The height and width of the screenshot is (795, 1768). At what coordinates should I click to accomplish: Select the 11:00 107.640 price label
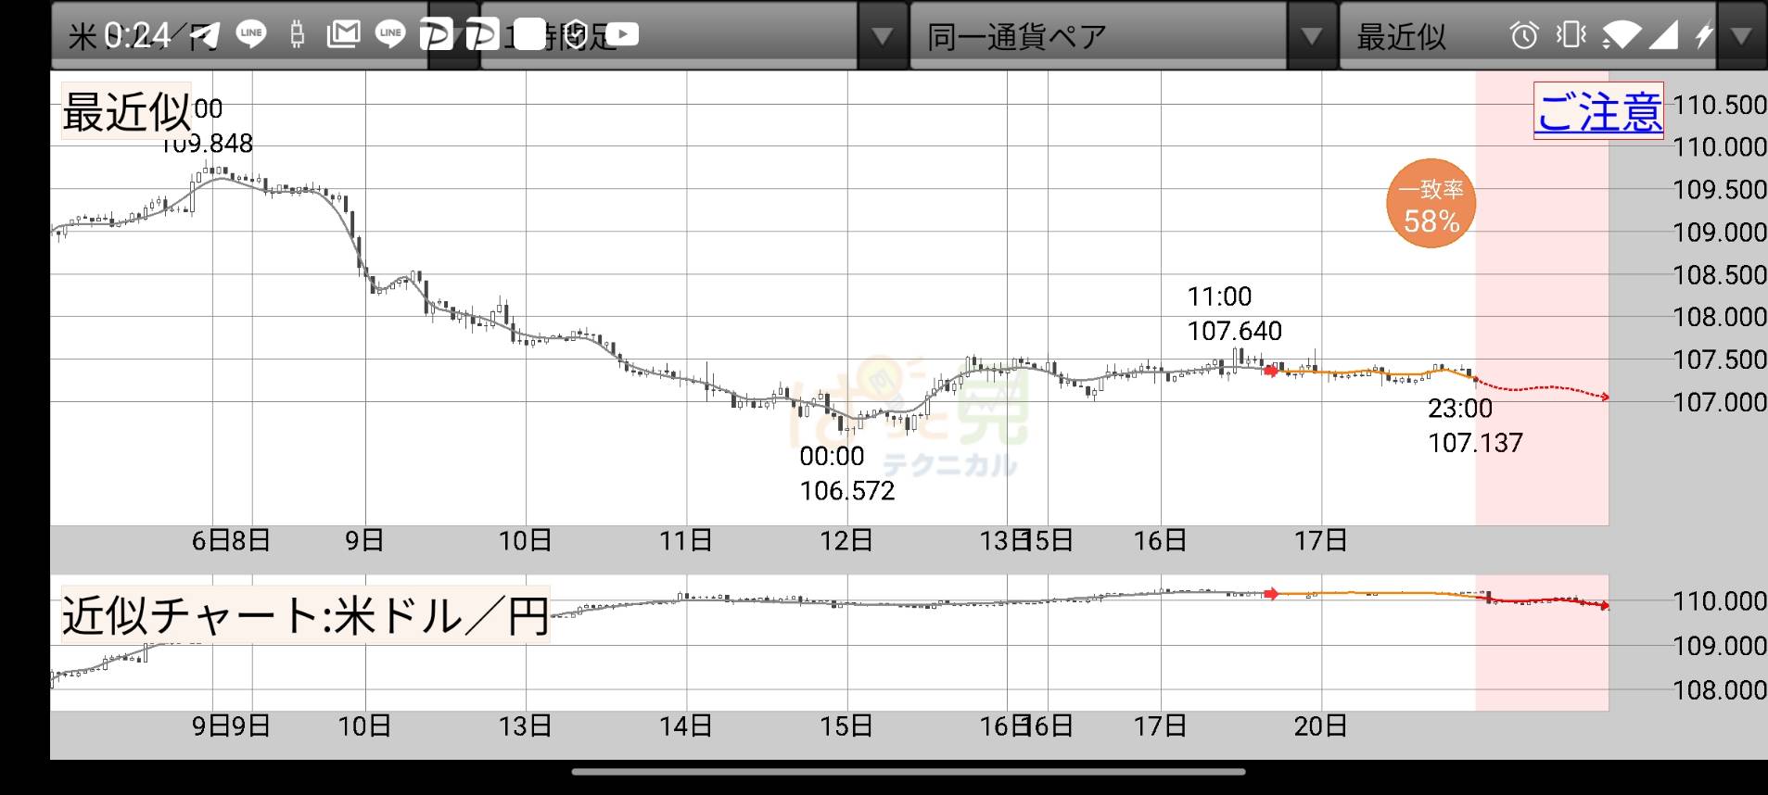pyautogui.click(x=1234, y=314)
